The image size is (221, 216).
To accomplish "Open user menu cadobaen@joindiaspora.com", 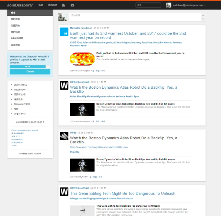I will [x=189, y=5].
